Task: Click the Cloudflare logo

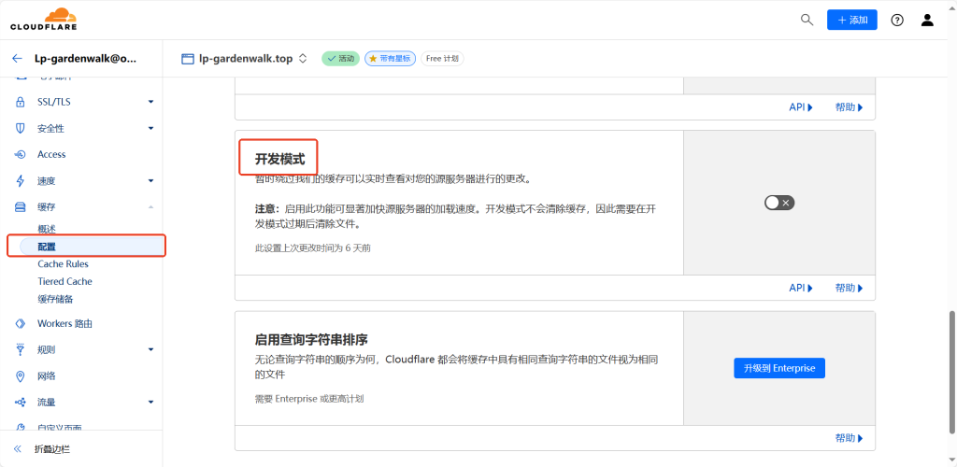Action: click(43, 19)
